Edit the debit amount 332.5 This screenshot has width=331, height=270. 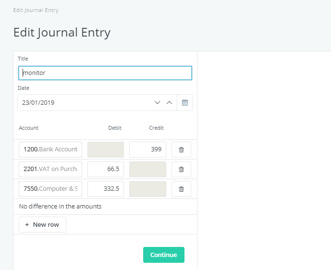coord(106,189)
